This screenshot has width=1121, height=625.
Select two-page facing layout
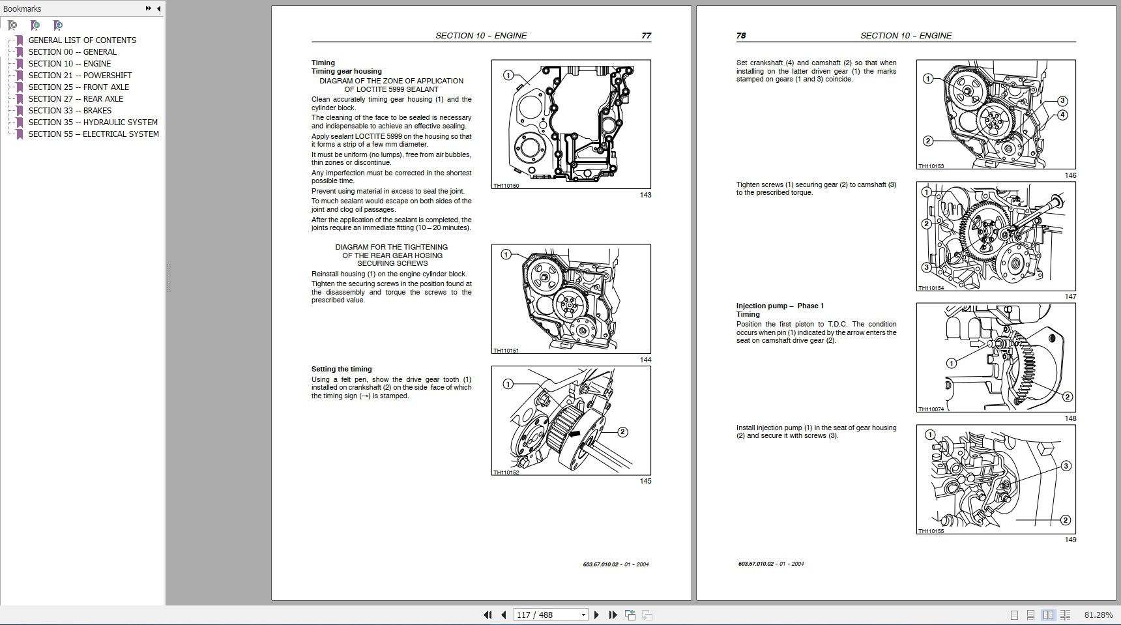[x=1048, y=615]
